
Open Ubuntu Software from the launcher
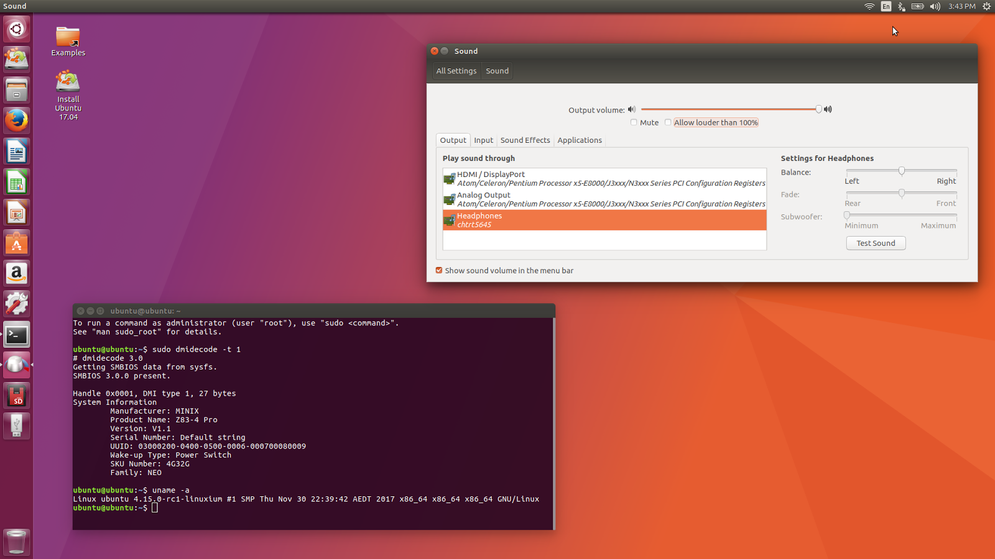(17, 243)
